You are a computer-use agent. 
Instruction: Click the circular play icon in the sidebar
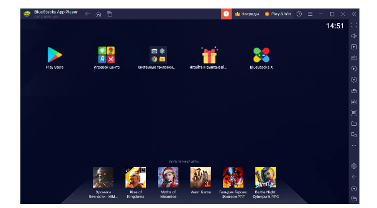[354, 69]
